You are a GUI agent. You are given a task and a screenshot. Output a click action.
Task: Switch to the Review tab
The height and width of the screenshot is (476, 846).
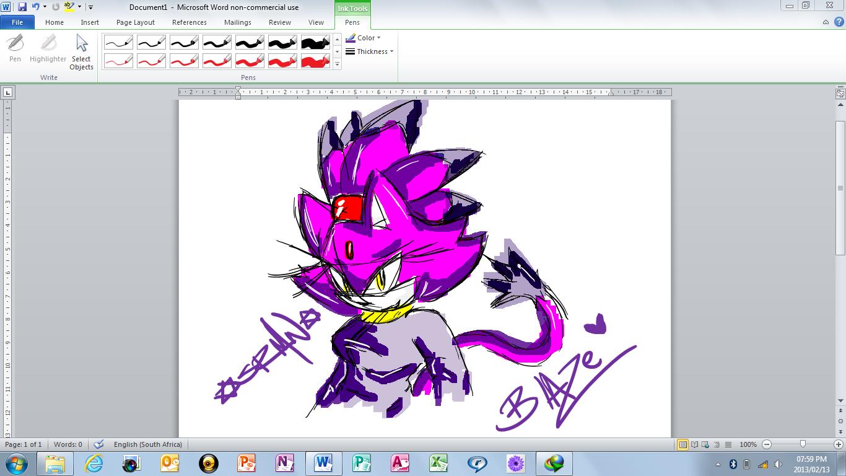tap(280, 22)
